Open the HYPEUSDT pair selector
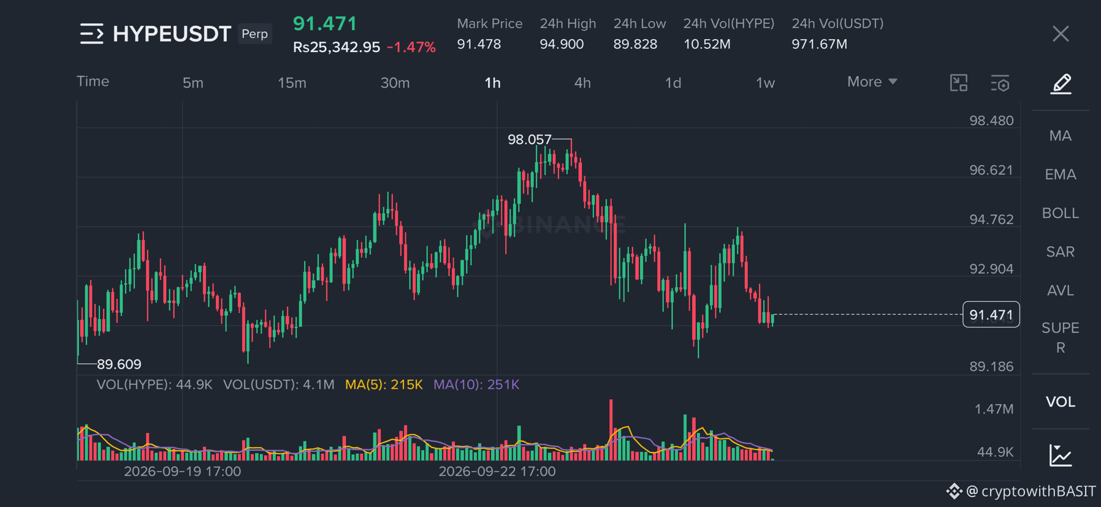Screen dimensions: 1101x507 click(x=172, y=34)
